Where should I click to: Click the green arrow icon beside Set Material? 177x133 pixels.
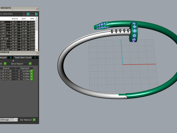34,120
